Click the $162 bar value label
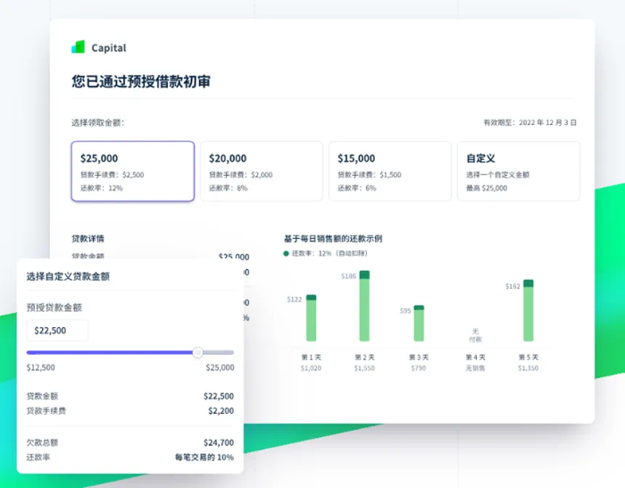 tap(512, 286)
